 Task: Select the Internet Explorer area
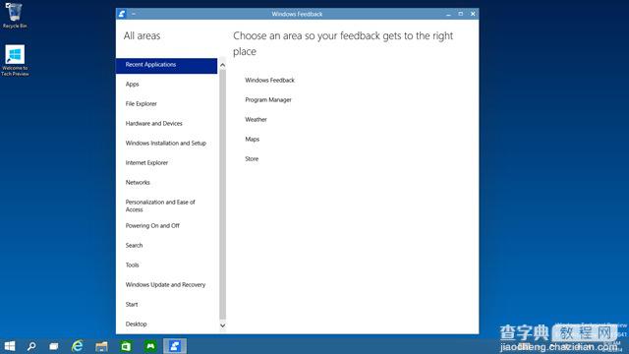(146, 163)
